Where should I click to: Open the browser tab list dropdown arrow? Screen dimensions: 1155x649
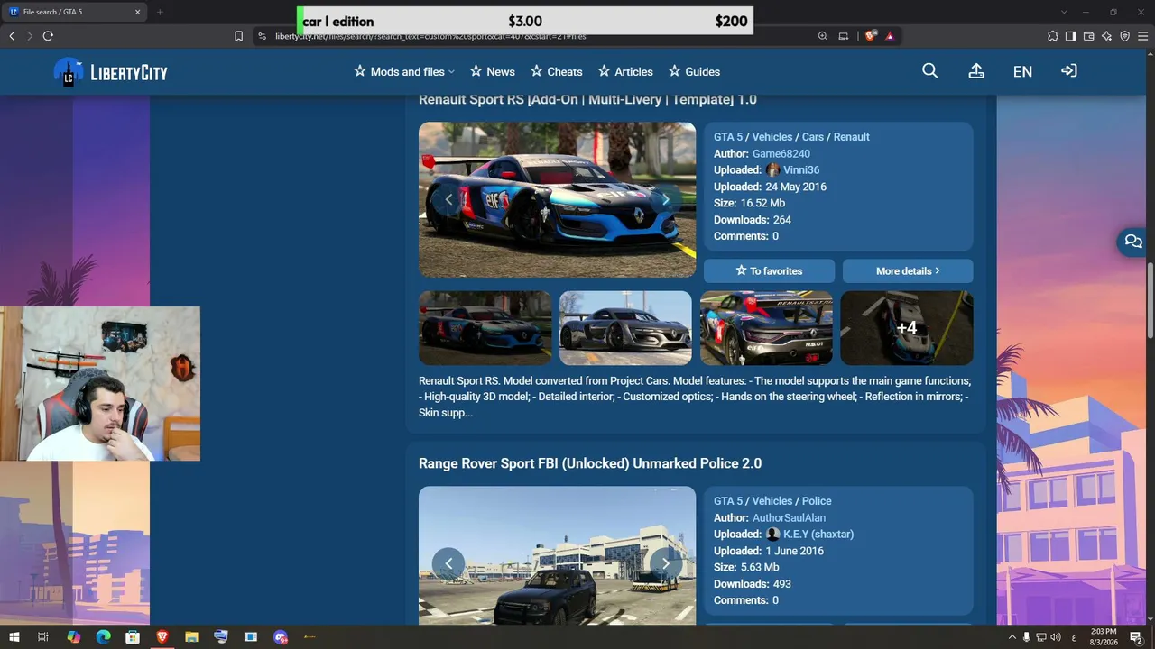coord(1064,12)
